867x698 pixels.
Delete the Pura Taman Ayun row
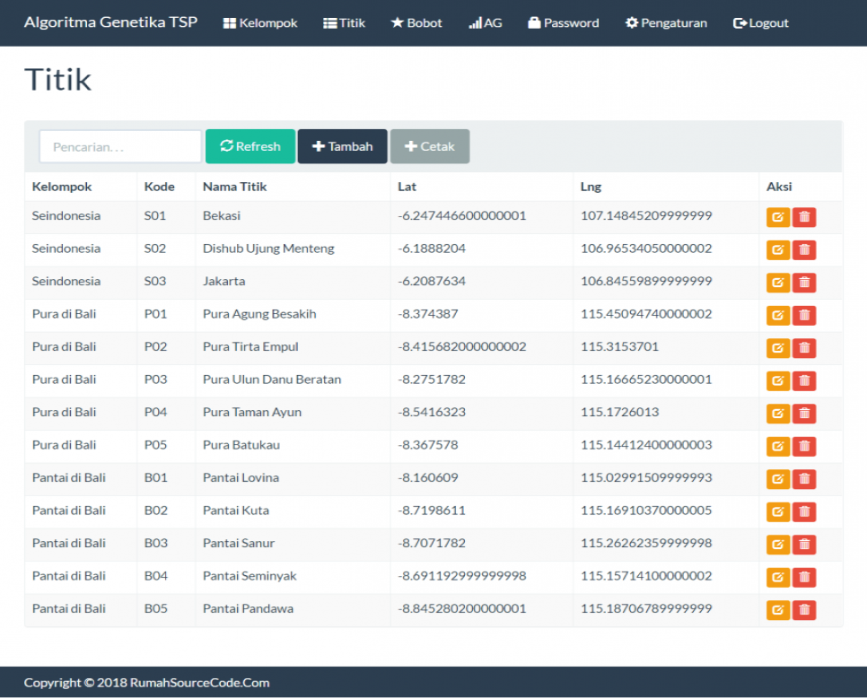(x=804, y=414)
